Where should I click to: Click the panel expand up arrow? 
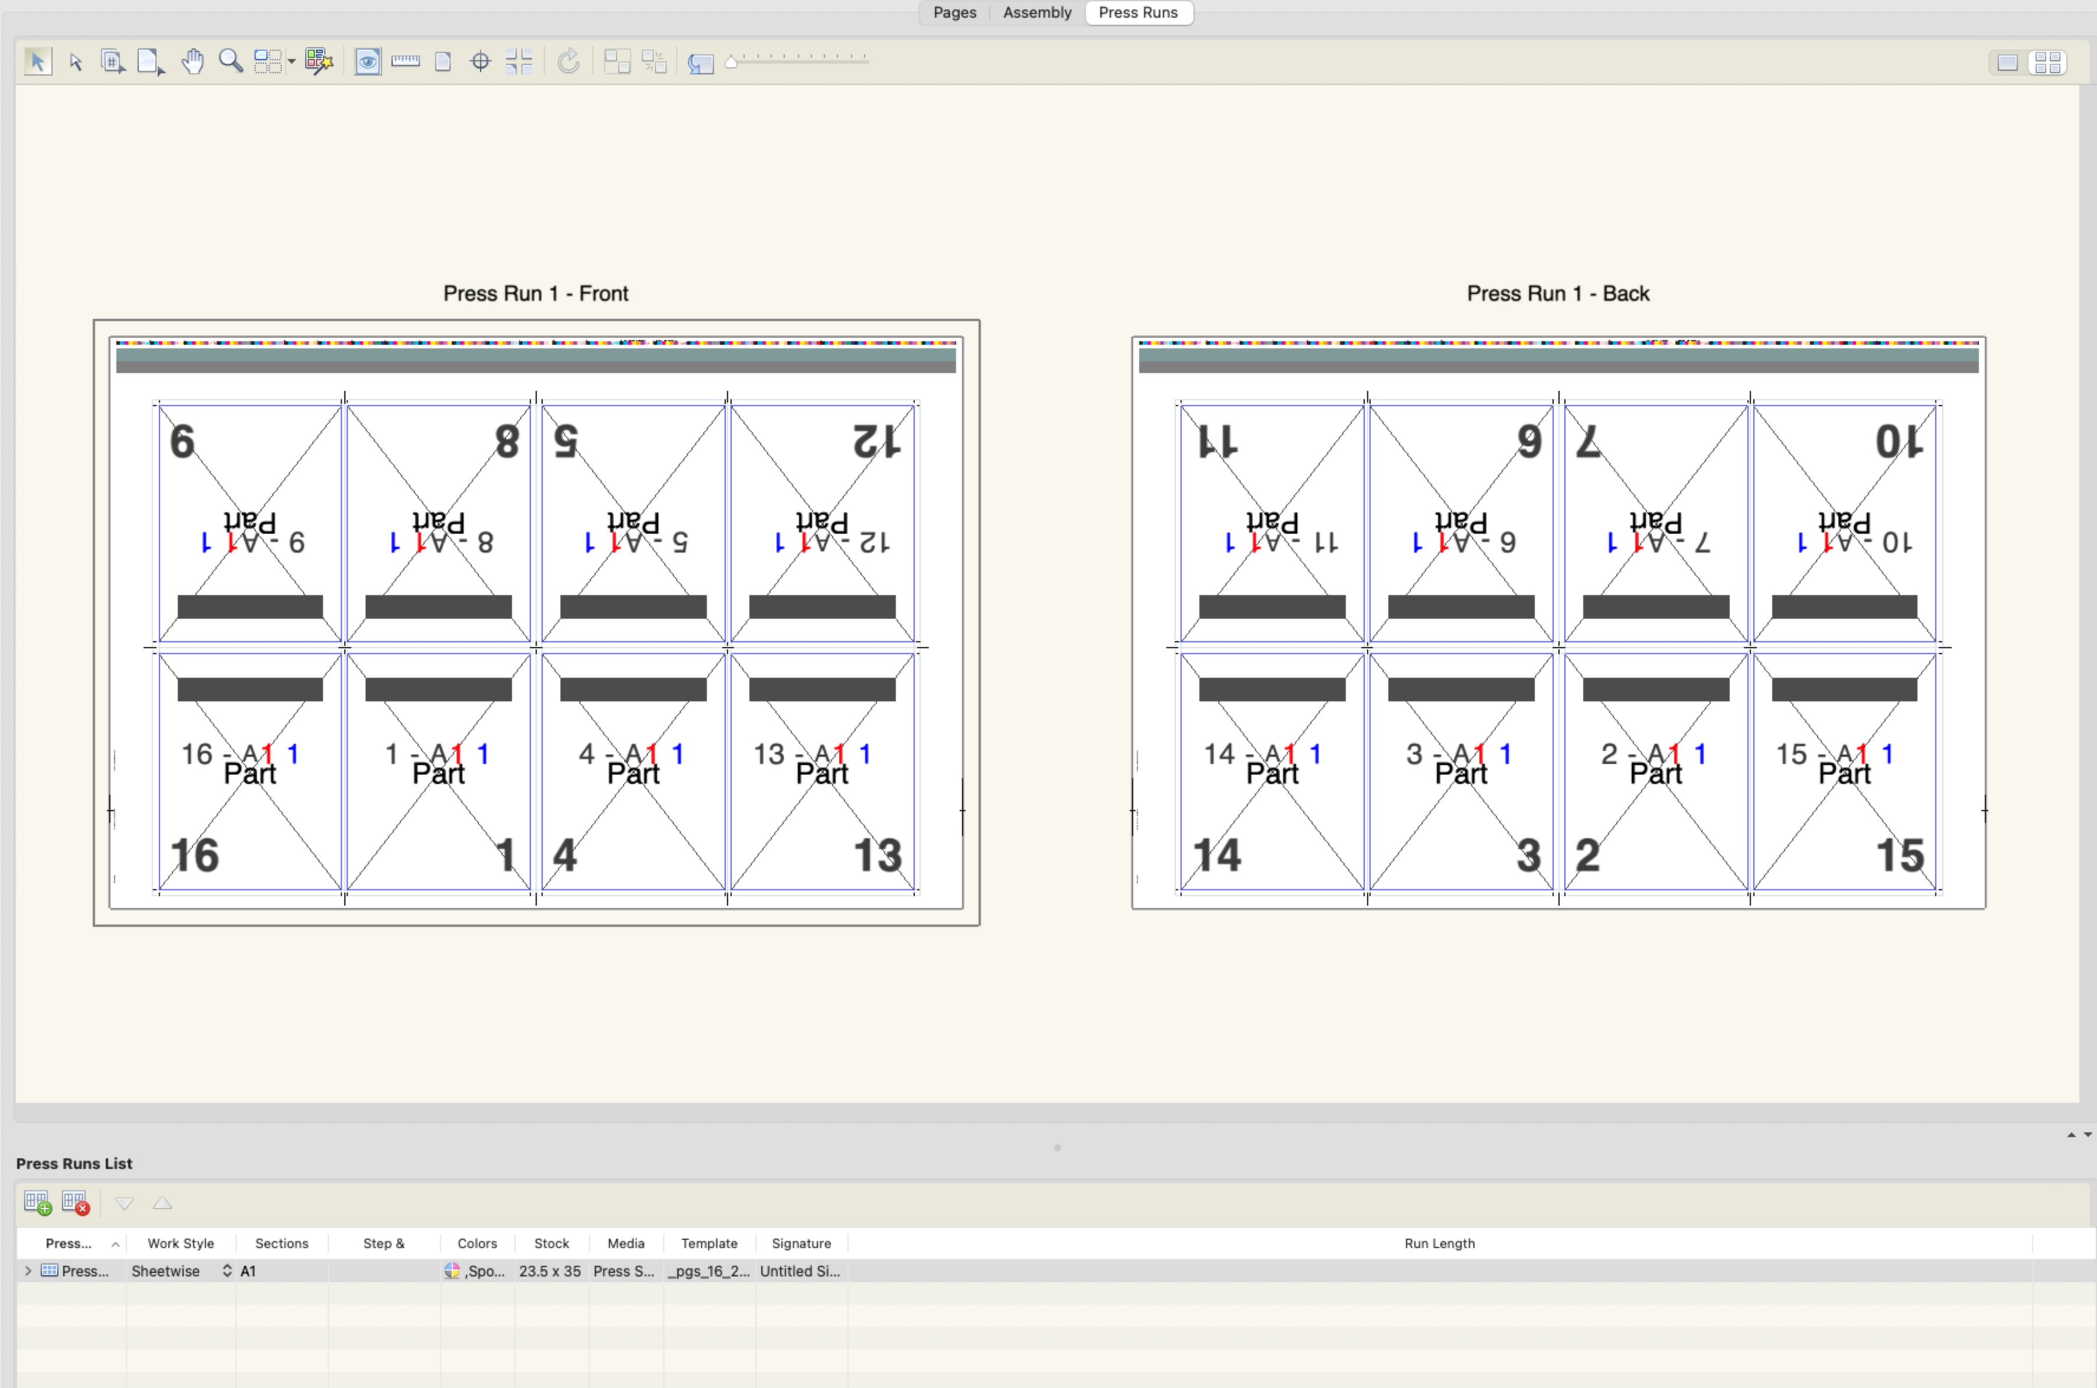tap(2072, 1135)
